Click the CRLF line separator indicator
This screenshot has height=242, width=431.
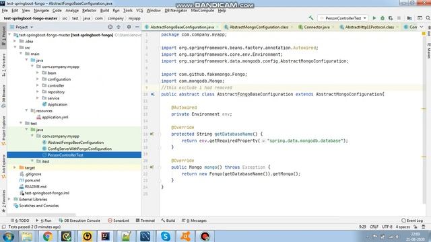[x=374, y=227]
